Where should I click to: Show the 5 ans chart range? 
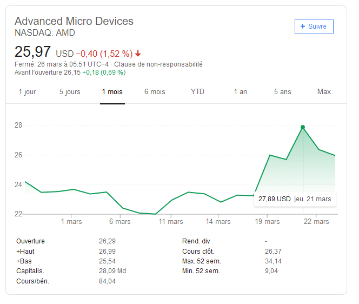click(283, 92)
